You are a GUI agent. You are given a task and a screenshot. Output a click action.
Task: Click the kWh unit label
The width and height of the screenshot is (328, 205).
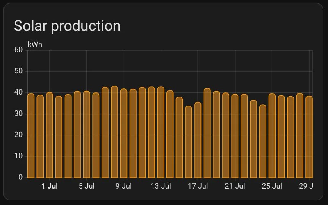pos(35,44)
